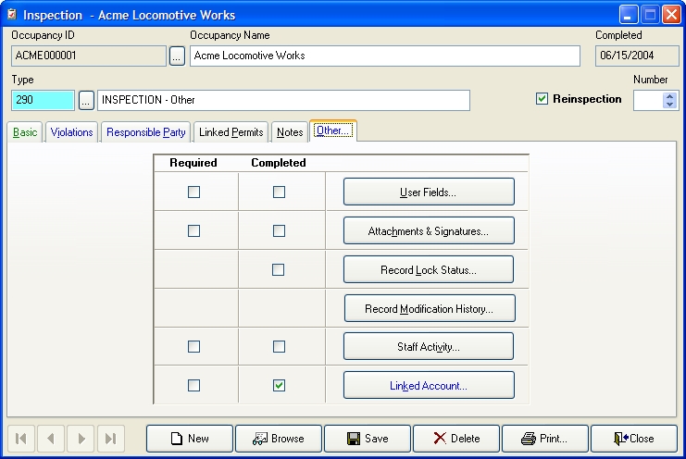Screen dimensions: 686x459
Task: Open the Browse records button
Action: tap(279, 439)
